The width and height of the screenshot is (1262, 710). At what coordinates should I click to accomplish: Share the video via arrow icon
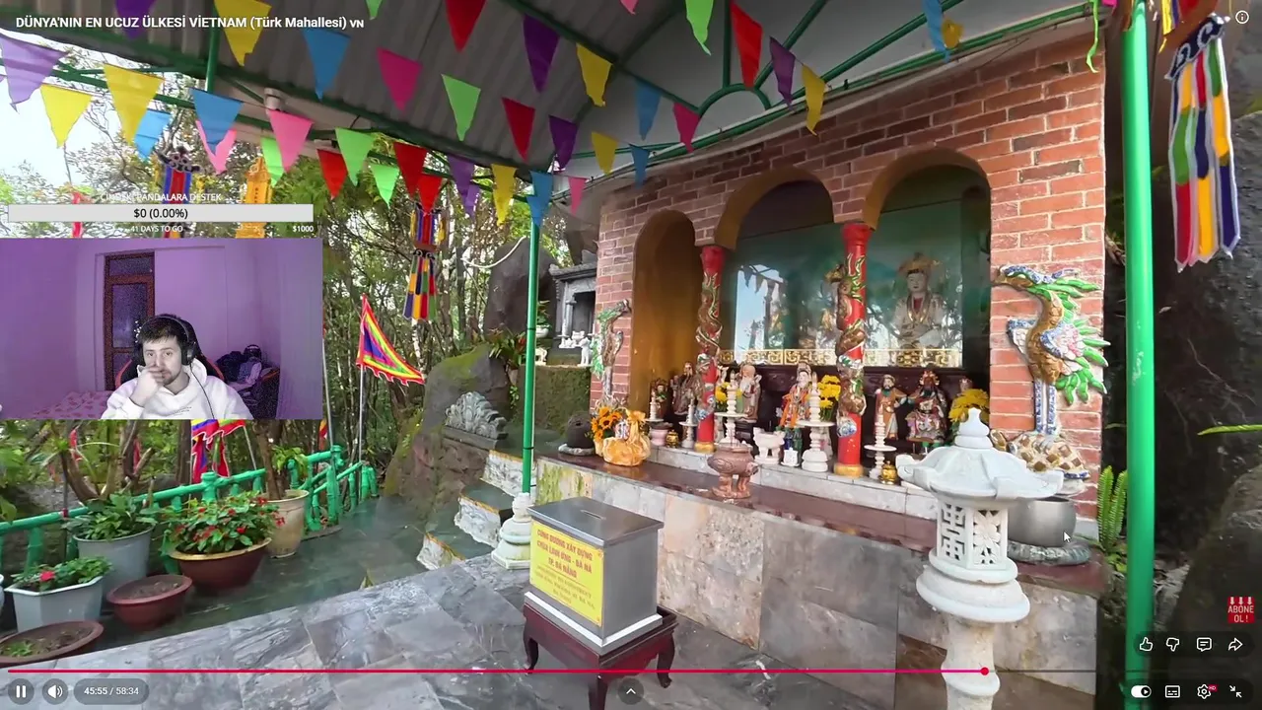1235,644
